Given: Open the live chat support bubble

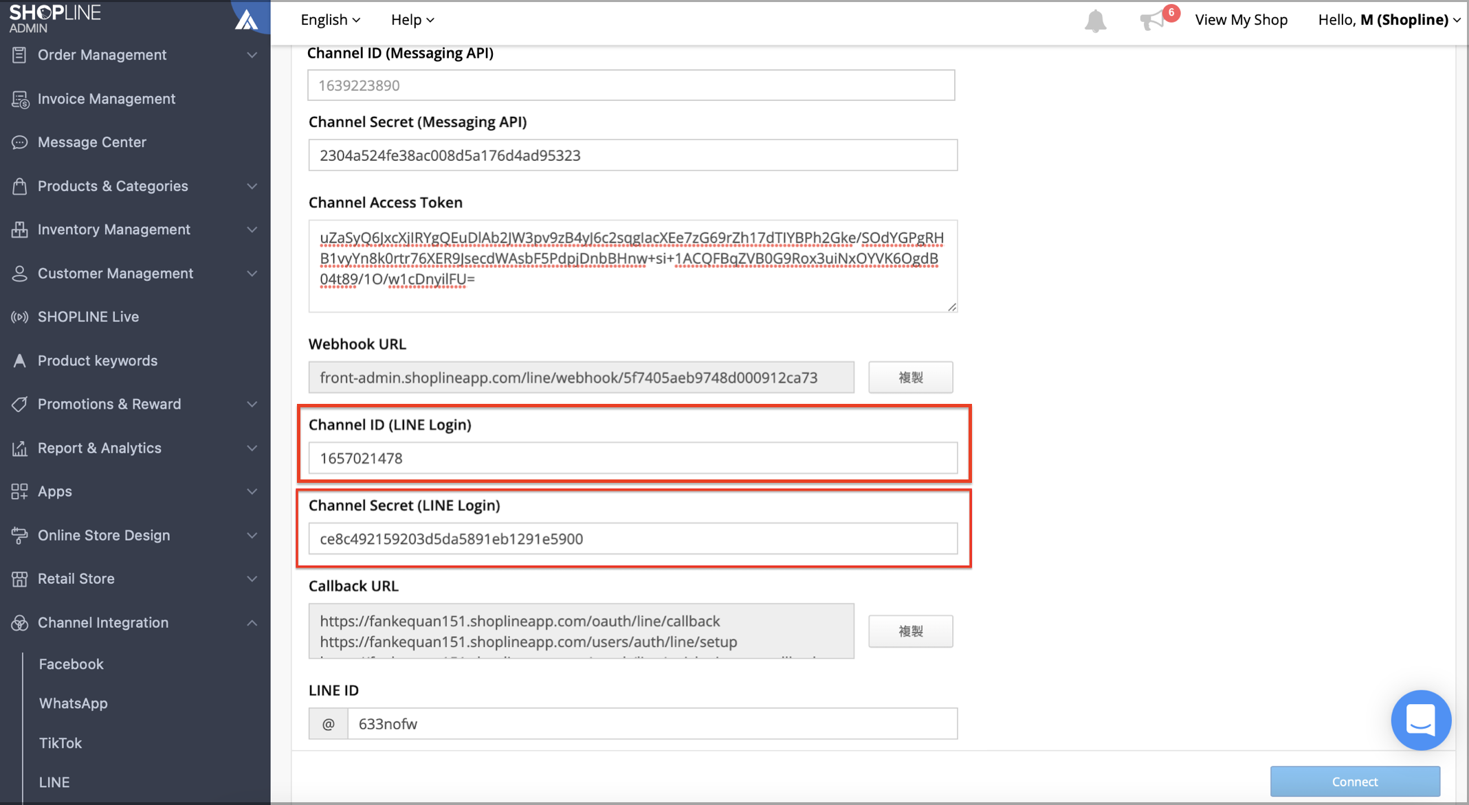Looking at the screenshot, I should 1421,720.
